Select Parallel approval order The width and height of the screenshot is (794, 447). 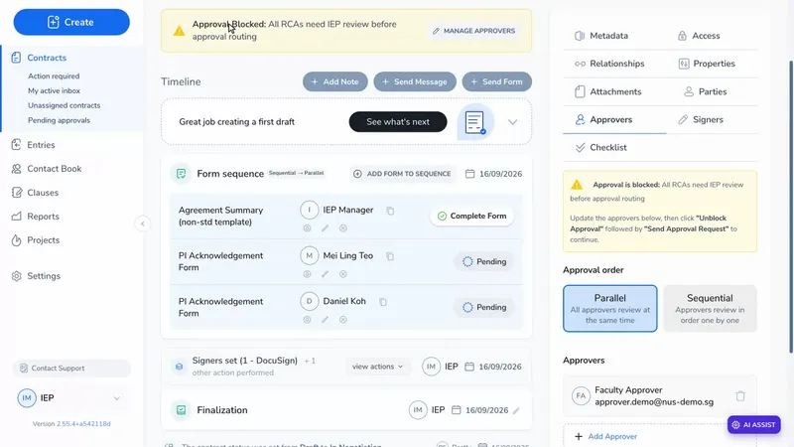610,309
